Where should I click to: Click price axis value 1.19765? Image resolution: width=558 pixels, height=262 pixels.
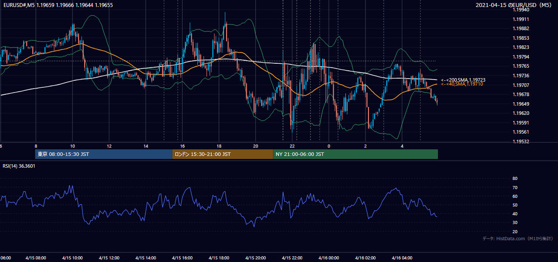point(521,66)
